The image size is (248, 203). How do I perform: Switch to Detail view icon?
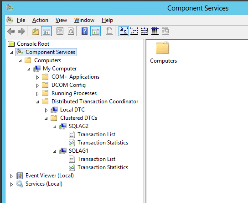click(x=155, y=31)
